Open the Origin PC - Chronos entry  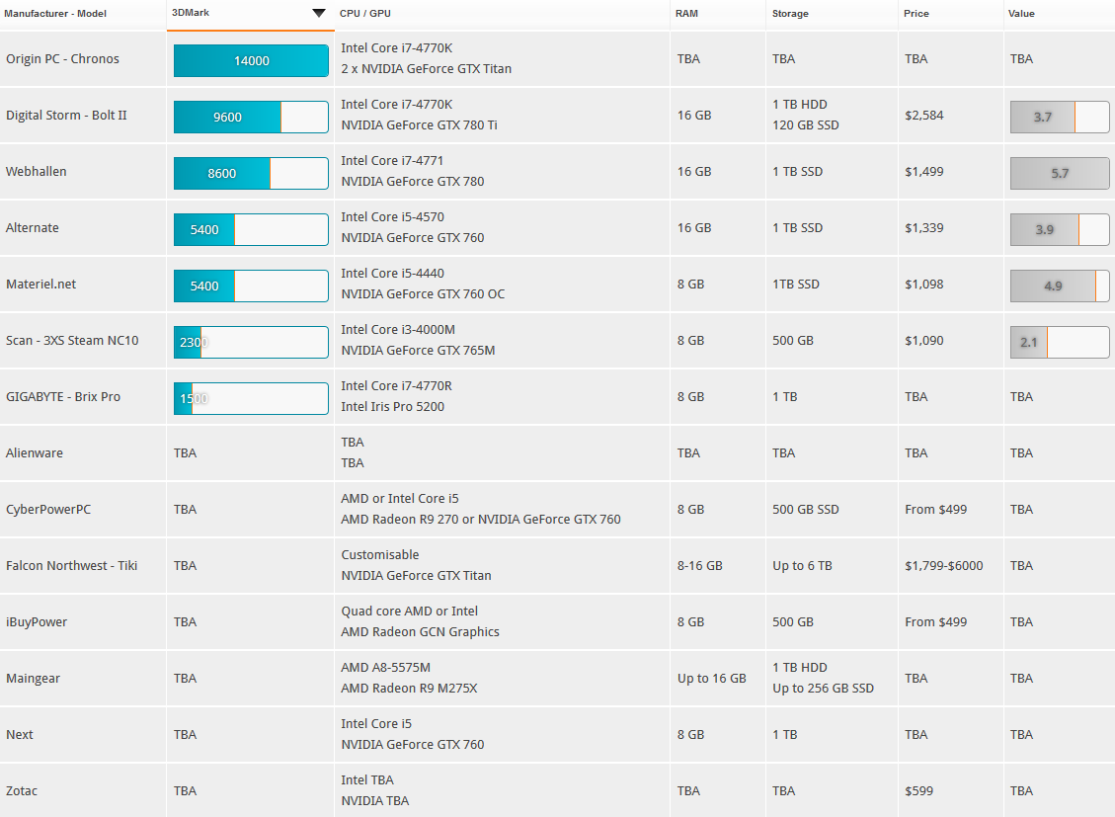tap(62, 59)
